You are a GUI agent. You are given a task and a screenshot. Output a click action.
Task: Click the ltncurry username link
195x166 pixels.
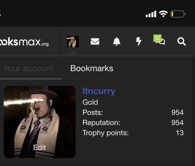(99, 91)
